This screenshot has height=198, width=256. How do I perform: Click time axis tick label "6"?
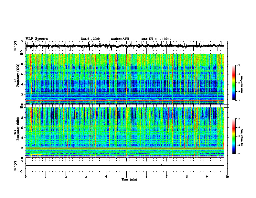tap(147, 177)
